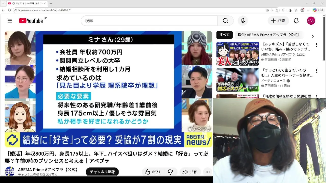The width and height of the screenshot is (326, 183).
Task: Open the ABEMA Prime #アベプラ【公式】 channel name link
Action: (x=48, y=170)
